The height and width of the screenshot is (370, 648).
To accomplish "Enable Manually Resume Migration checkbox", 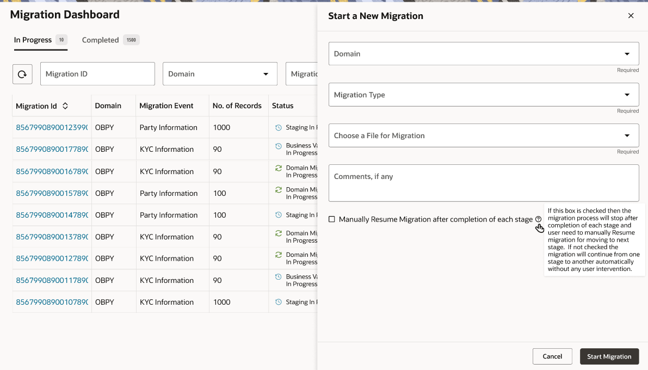I will pos(332,219).
